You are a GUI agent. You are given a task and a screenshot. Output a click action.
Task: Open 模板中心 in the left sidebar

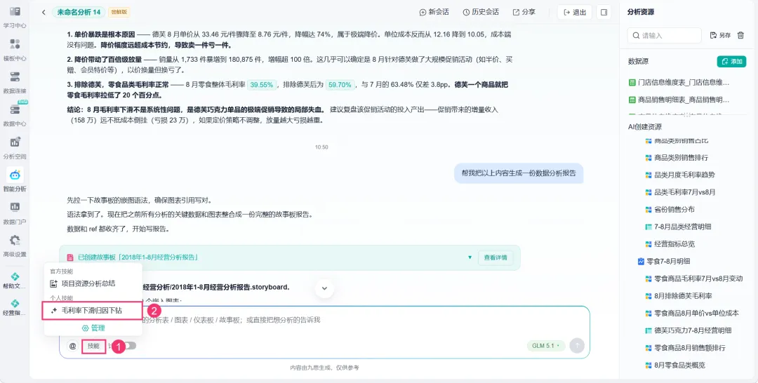click(15, 51)
